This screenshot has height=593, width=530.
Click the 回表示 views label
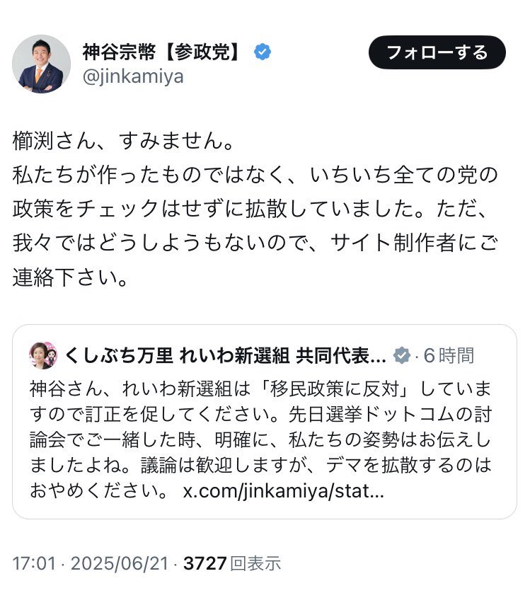(255, 563)
